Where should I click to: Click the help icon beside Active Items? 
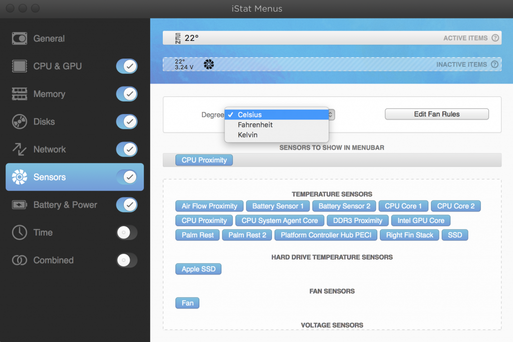[495, 38]
